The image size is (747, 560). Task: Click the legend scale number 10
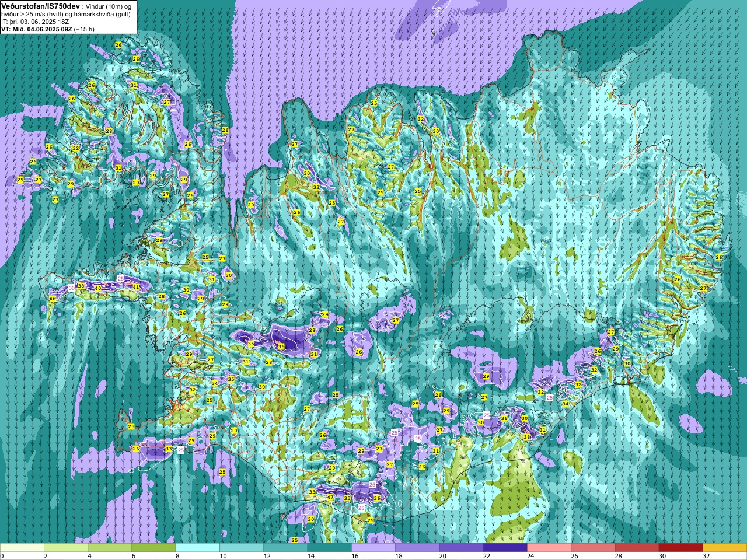pos(223,556)
